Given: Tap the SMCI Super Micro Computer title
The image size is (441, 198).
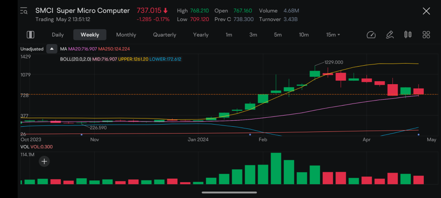Looking at the screenshot, I should pyautogui.click(x=82, y=11).
